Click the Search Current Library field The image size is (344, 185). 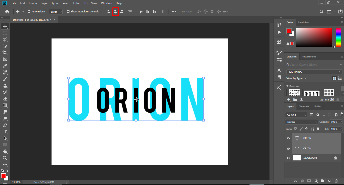tap(314, 65)
